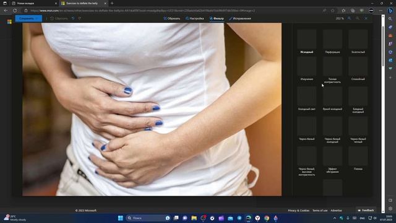The height and width of the screenshot is (223, 396).
Task: Switch to the Фильтр tab
Action: (x=217, y=19)
